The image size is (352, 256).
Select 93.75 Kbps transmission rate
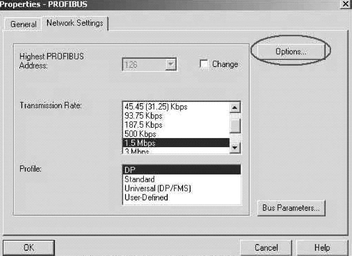click(176, 115)
